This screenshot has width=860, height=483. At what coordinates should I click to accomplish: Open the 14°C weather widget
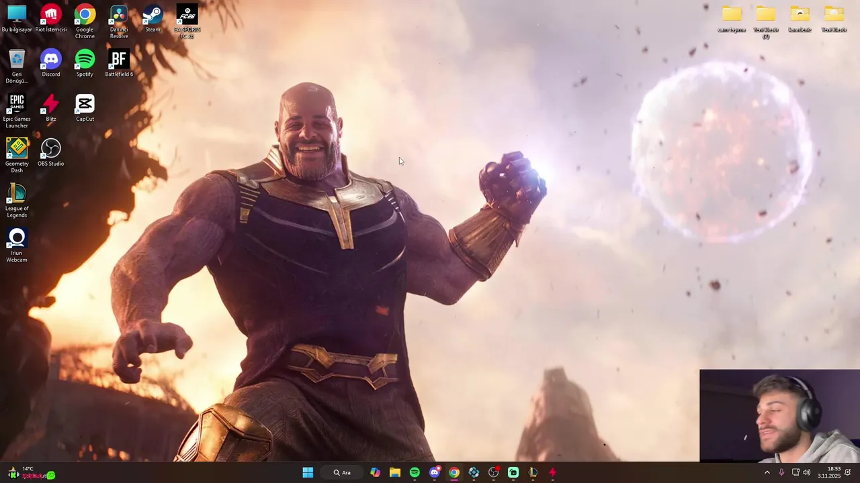pos(30,472)
